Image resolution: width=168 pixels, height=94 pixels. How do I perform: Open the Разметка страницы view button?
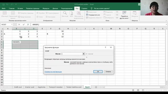(x=26, y=13)
